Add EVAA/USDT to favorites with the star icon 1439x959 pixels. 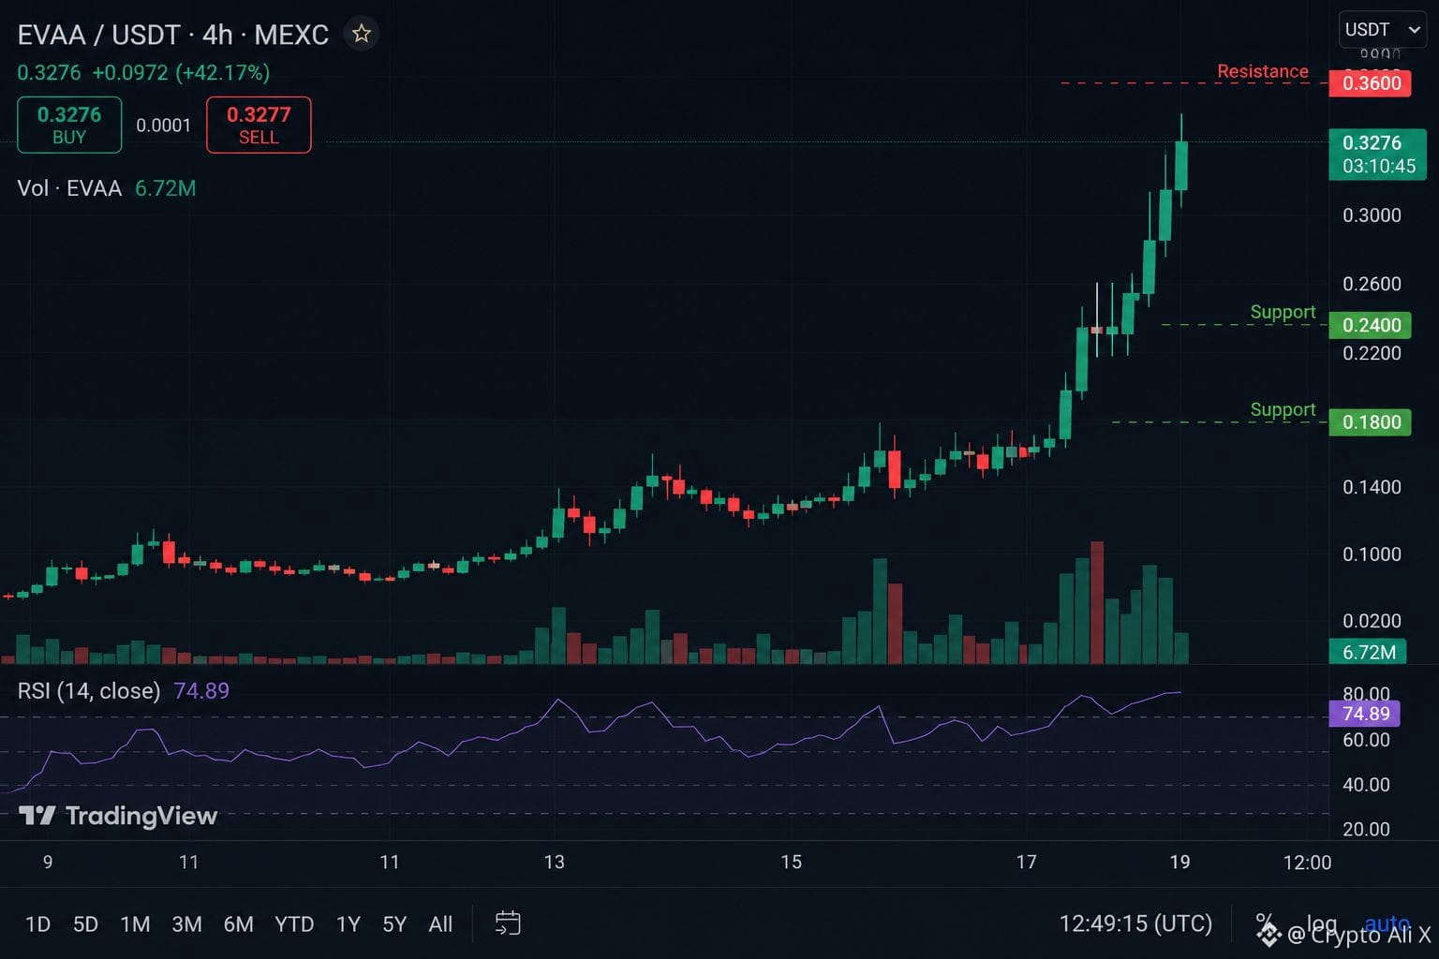pyautogui.click(x=361, y=35)
